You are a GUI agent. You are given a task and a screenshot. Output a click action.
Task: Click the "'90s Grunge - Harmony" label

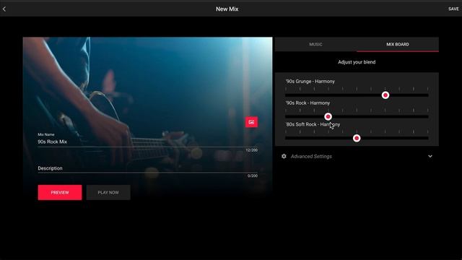[310, 82]
